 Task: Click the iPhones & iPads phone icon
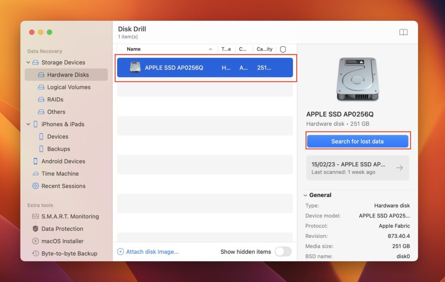pyautogui.click(x=36, y=124)
